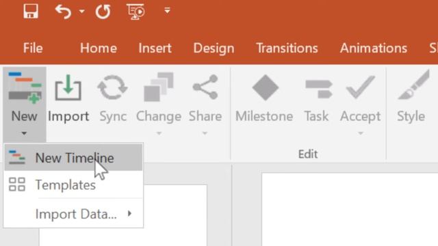438x246 pixels.
Task: Add a Task using the bars icon
Action: (319, 89)
